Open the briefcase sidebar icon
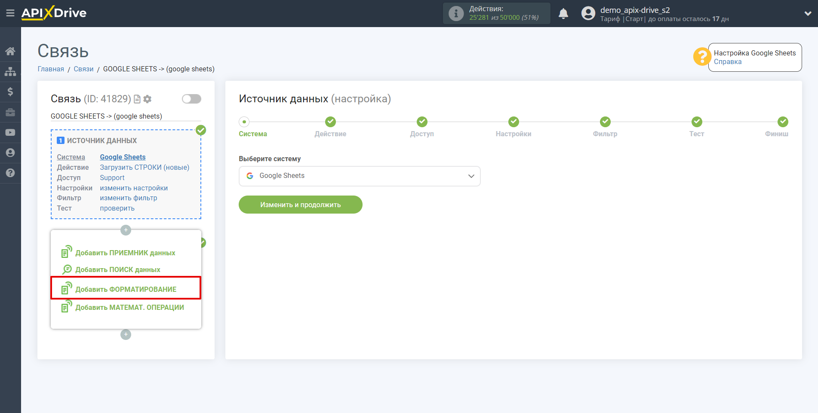818x413 pixels. 10,112
